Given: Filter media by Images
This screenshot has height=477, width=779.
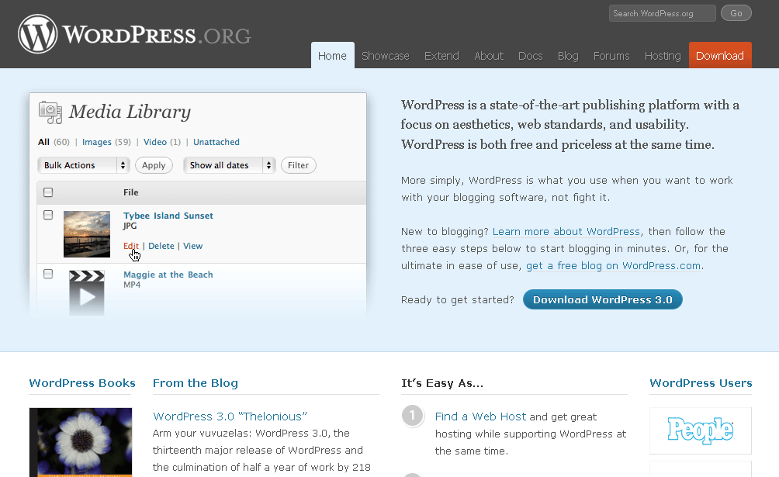Looking at the screenshot, I should 97,142.
